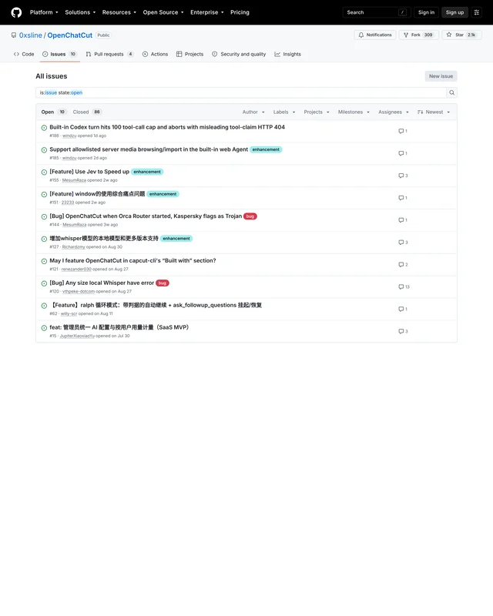Open comments of ralph ask_followup_questions issue
493x616 pixels.
(x=403, y=310)
